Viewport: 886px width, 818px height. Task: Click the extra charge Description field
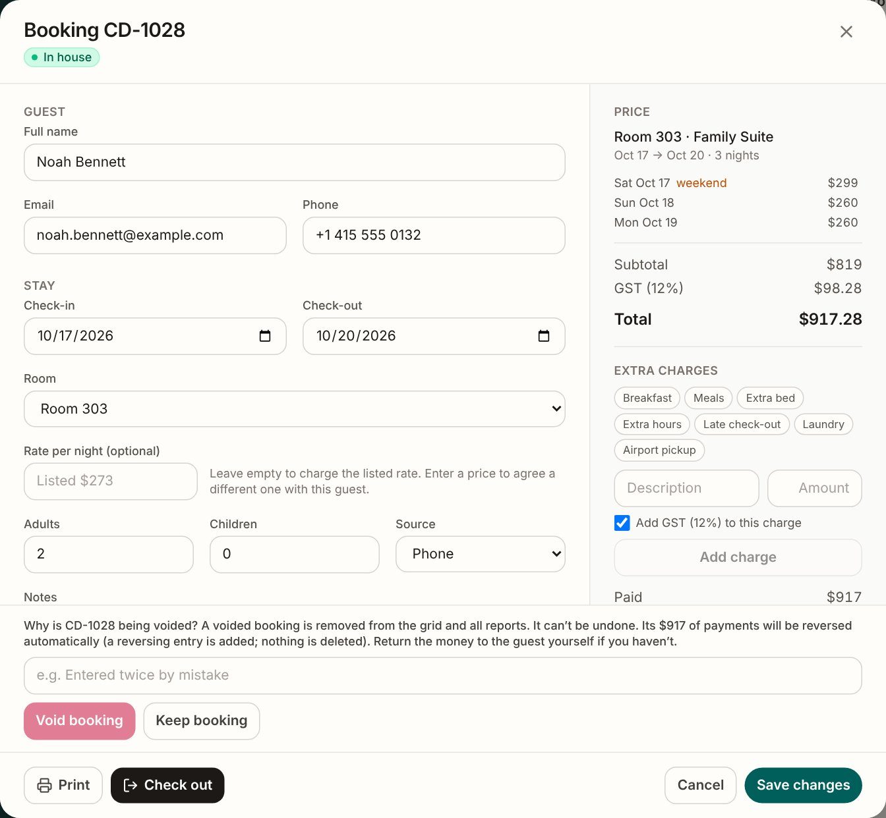686,488
